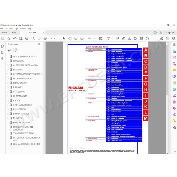Open the Attachments paperclip panel

pos(2,59)
